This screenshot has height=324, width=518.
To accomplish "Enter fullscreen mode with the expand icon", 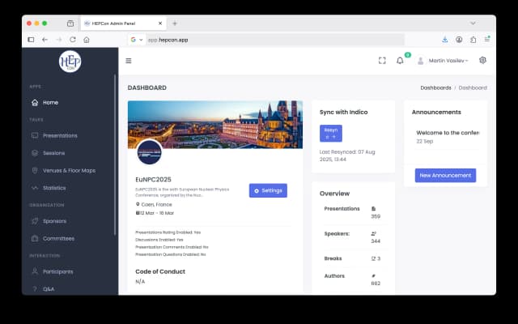I will point(382,61).
